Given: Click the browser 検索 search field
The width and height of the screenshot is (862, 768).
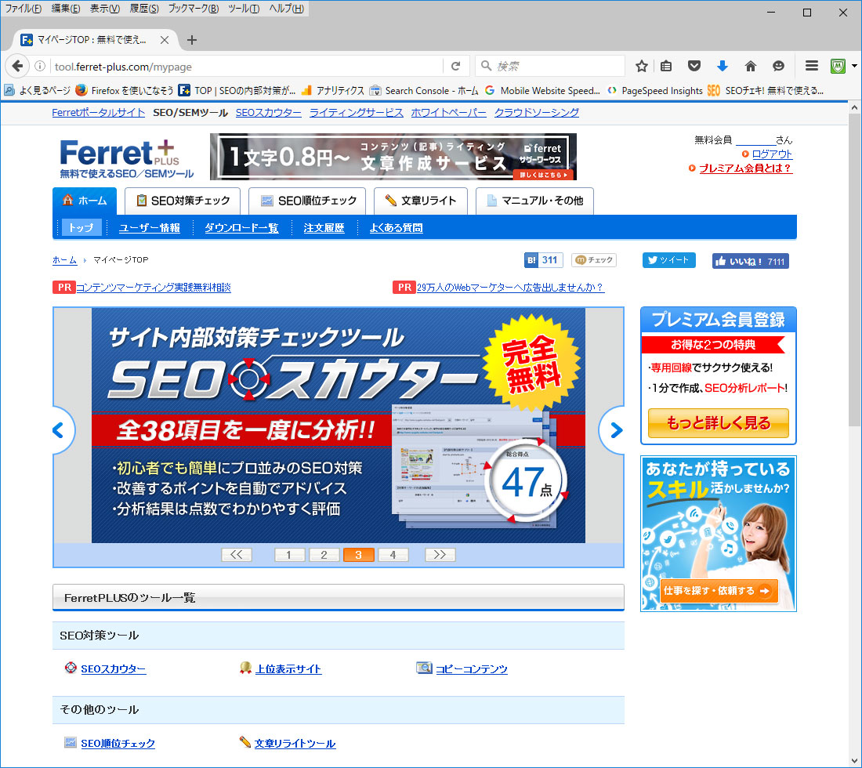Looking at the screenshot, I should 550,66.
